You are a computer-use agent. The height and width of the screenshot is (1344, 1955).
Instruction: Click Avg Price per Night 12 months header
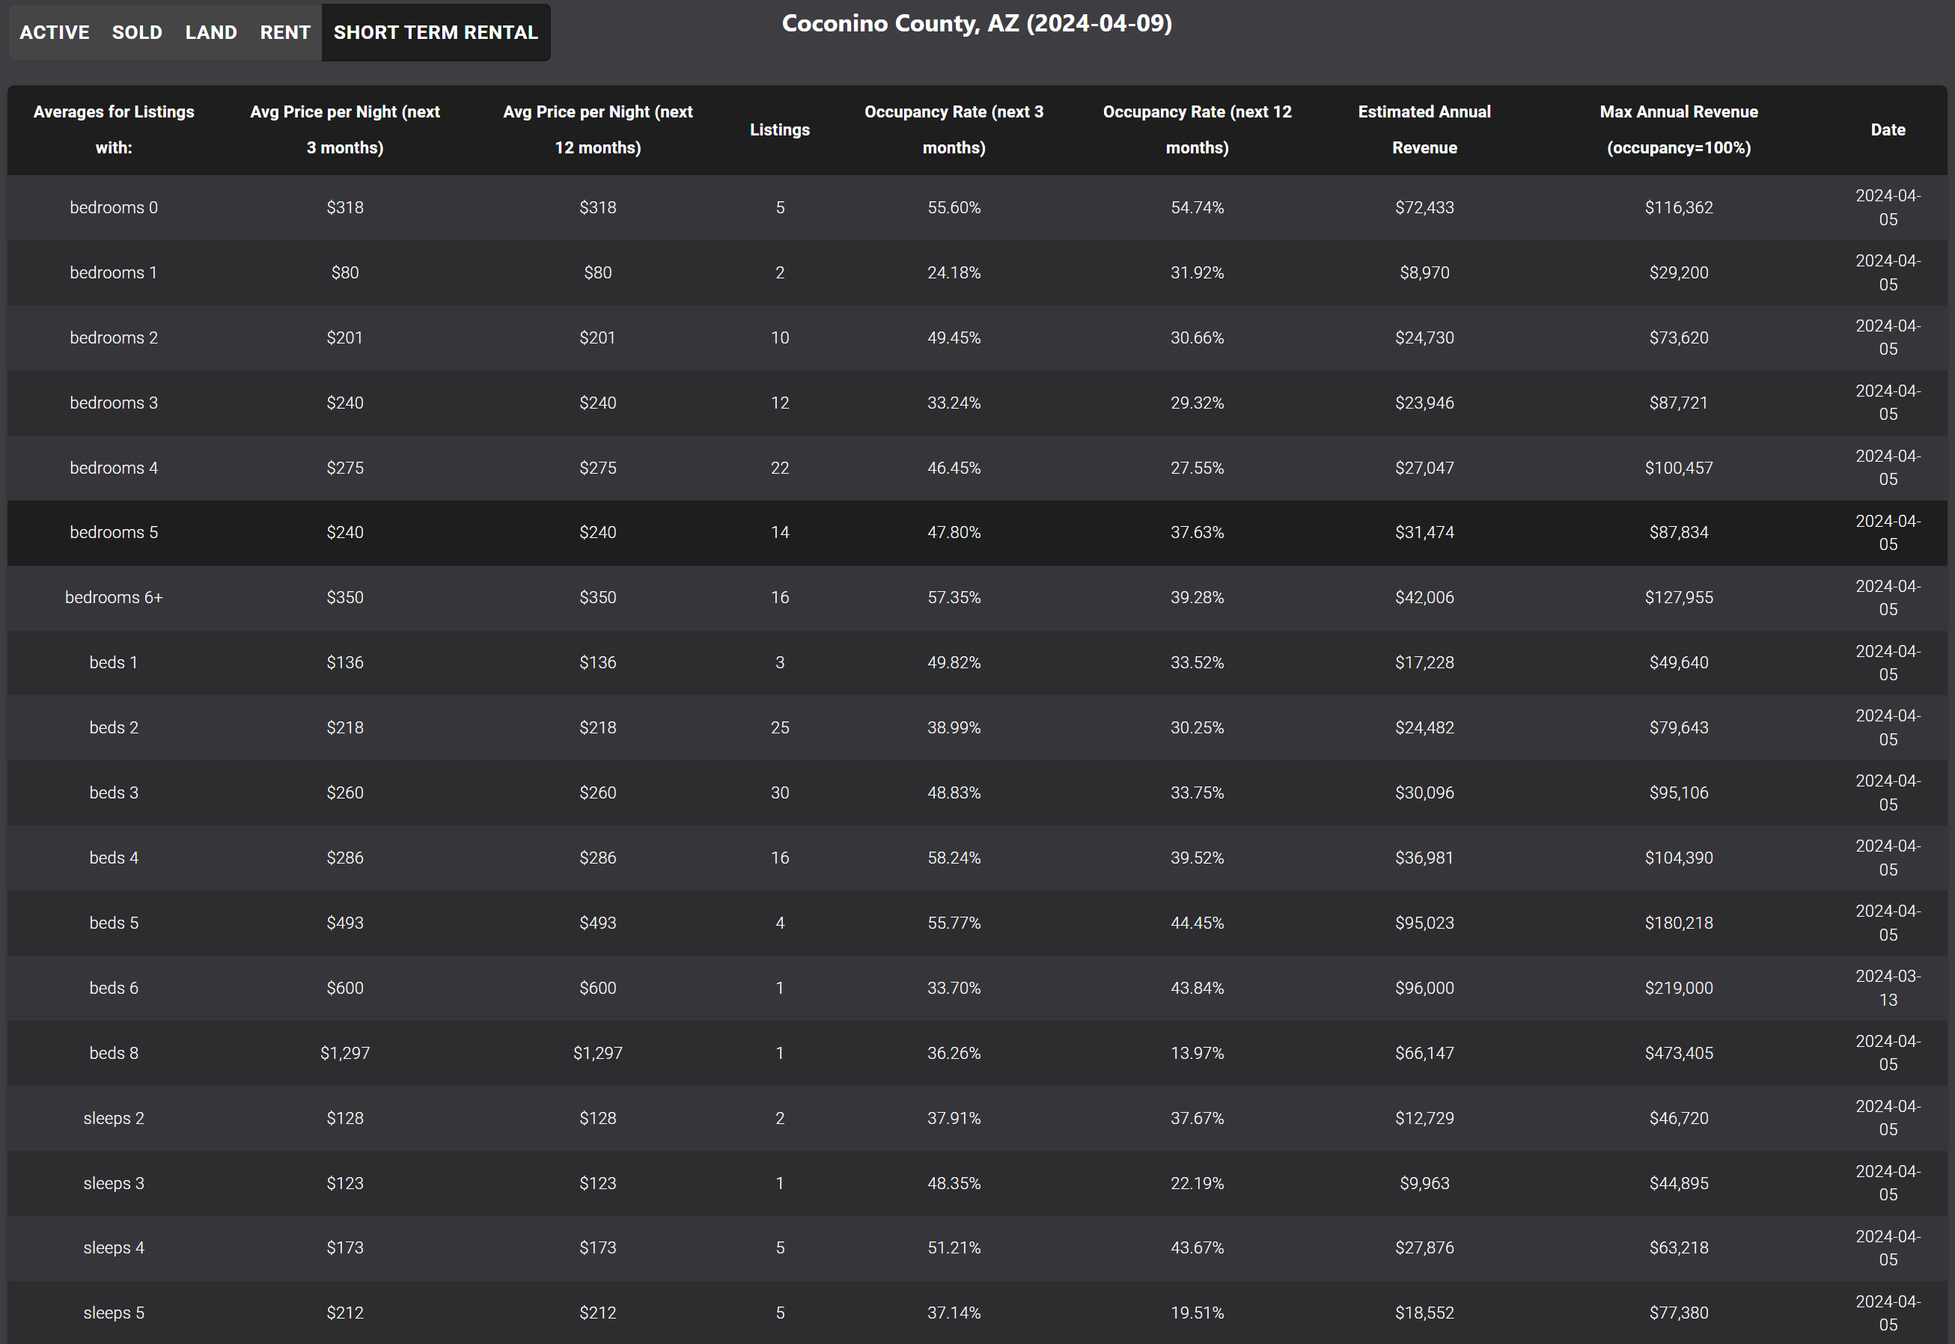pos(598,129)
